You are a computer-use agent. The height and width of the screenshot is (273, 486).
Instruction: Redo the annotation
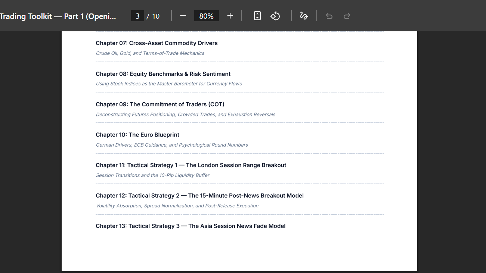[x=347, y=16]
